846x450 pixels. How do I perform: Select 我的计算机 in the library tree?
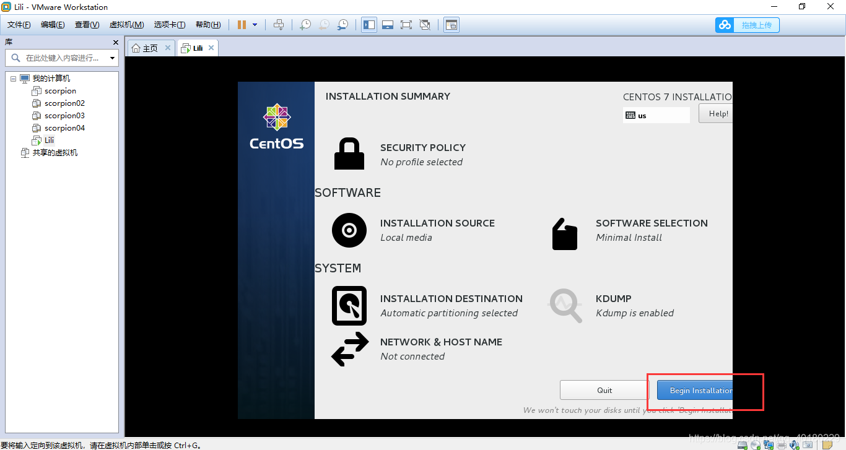(51, 79)
